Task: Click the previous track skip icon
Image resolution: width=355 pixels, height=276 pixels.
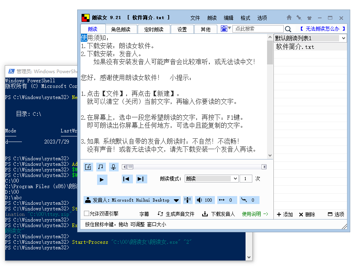Action: click(127, 179)
